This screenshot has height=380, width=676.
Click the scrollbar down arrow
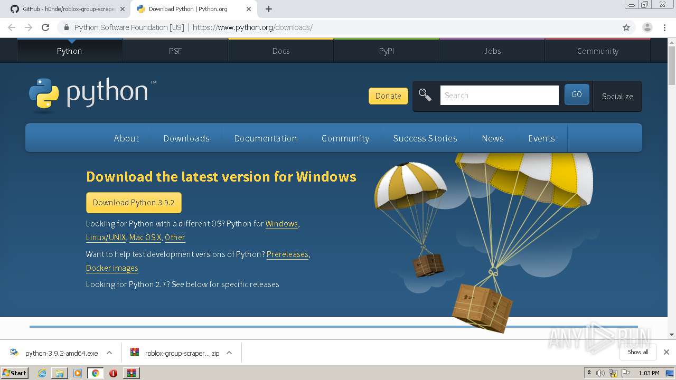[672, 335]
